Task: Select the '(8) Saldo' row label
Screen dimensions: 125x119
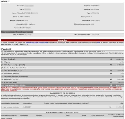Action: (11, 79)
